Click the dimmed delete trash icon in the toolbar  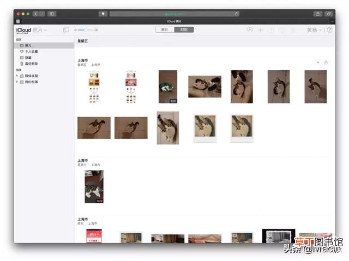(293, 30)
